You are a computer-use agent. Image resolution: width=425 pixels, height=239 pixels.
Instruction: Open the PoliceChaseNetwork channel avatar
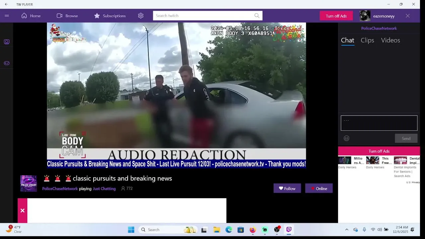(x=29, y=184)
